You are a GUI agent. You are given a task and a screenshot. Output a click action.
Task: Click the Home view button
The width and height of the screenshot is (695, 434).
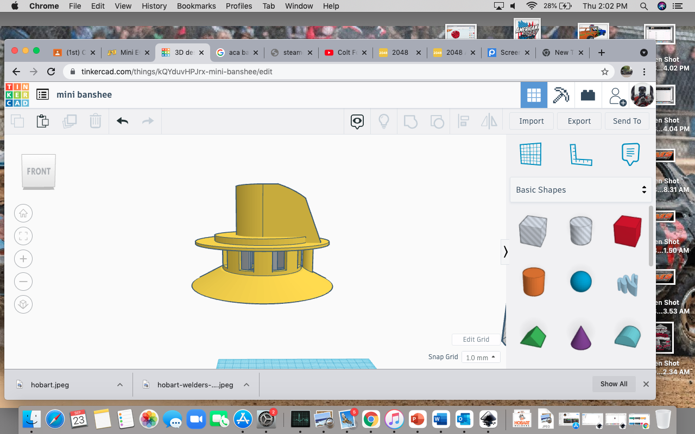click(23, 213)
